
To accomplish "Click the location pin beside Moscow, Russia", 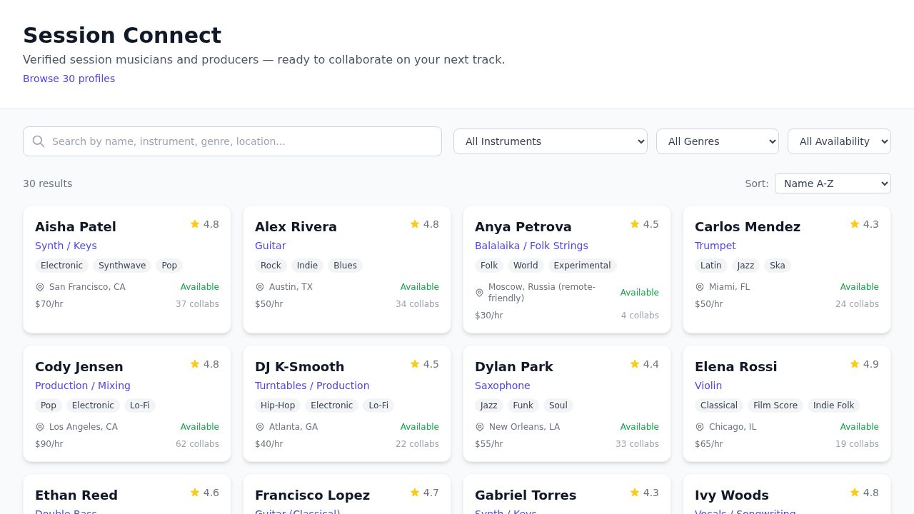I will pyautogui.click(x=479, y=293).
